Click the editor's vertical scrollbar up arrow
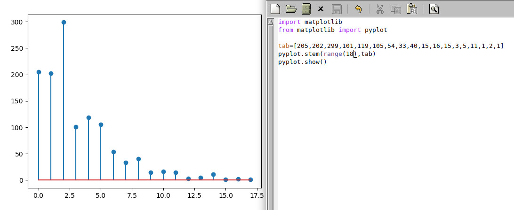This screenshot has height=210, width=514. click(271, 22)
